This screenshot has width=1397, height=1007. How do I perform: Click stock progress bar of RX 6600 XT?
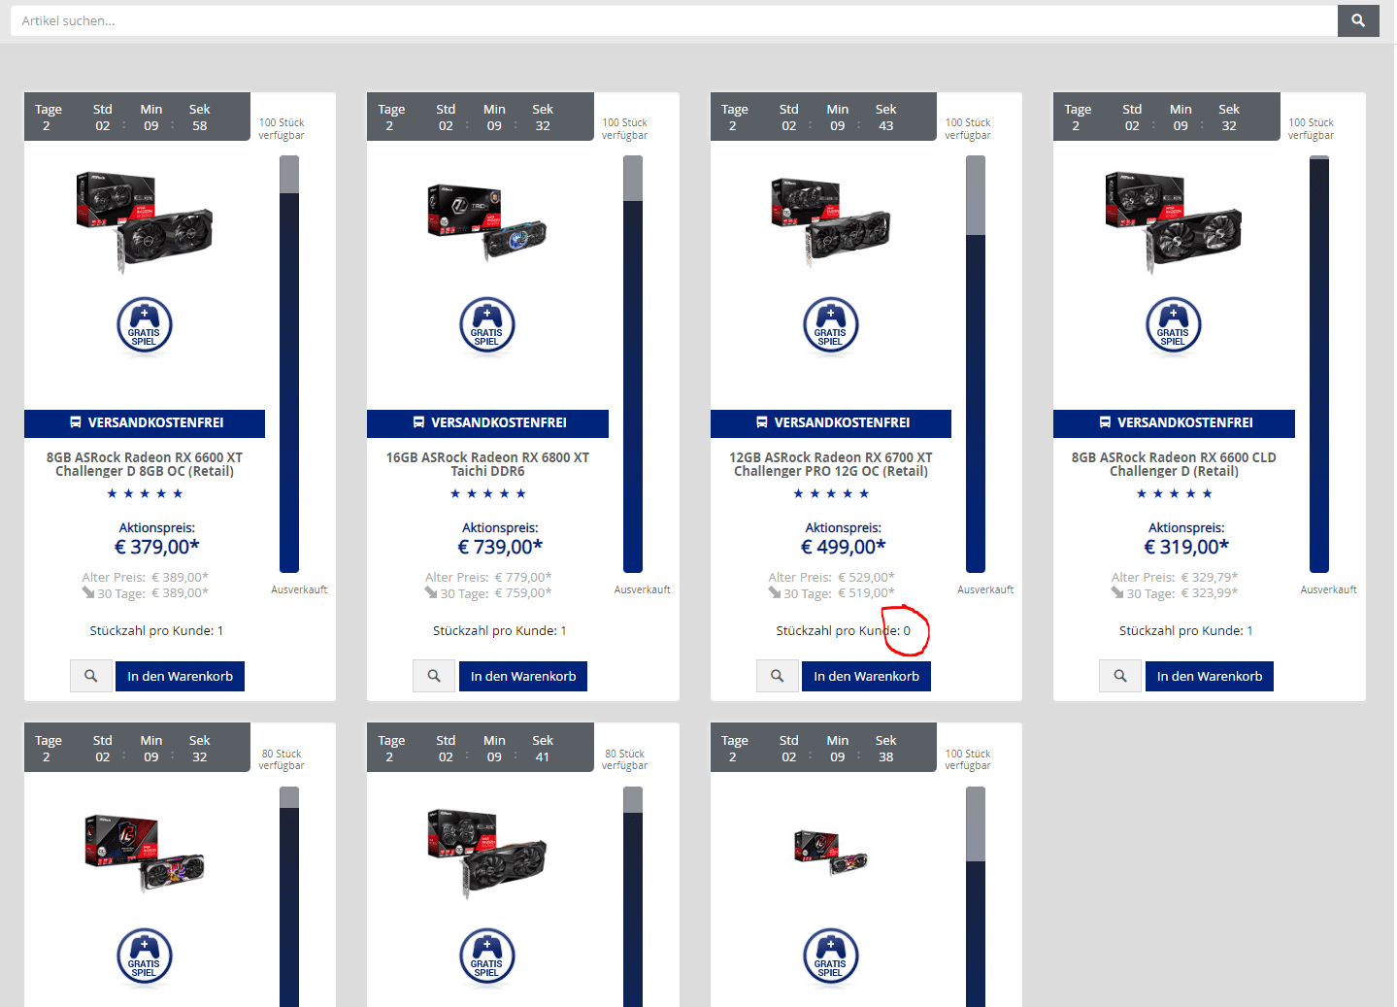[289, 364]
